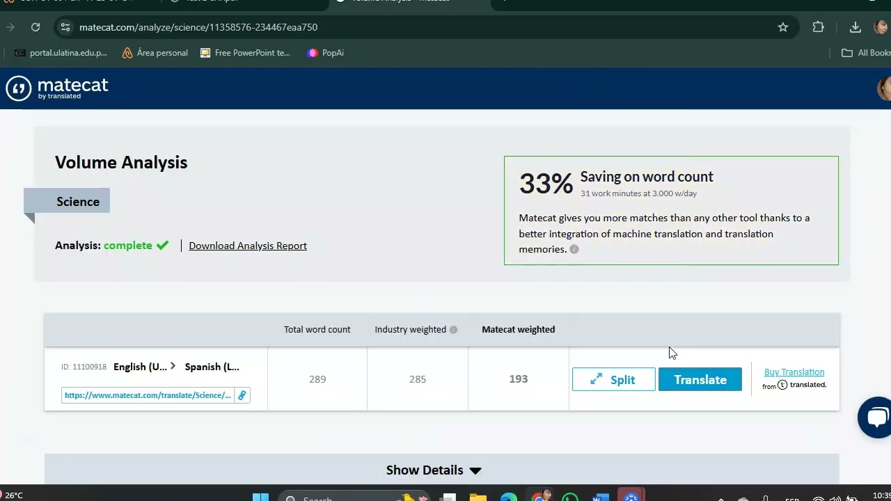Download the Analysis Report
The image size is (891, 501).
click(248, 246)
